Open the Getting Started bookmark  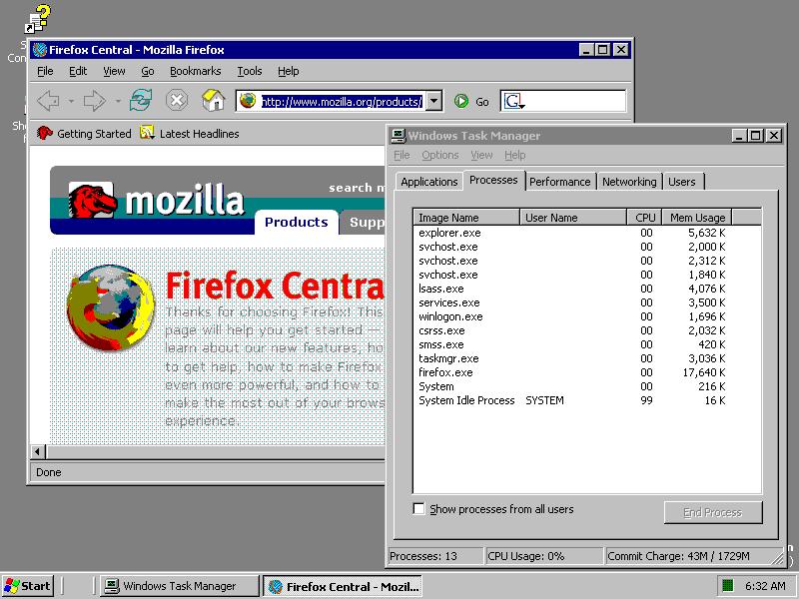click(x=84, y=134)
